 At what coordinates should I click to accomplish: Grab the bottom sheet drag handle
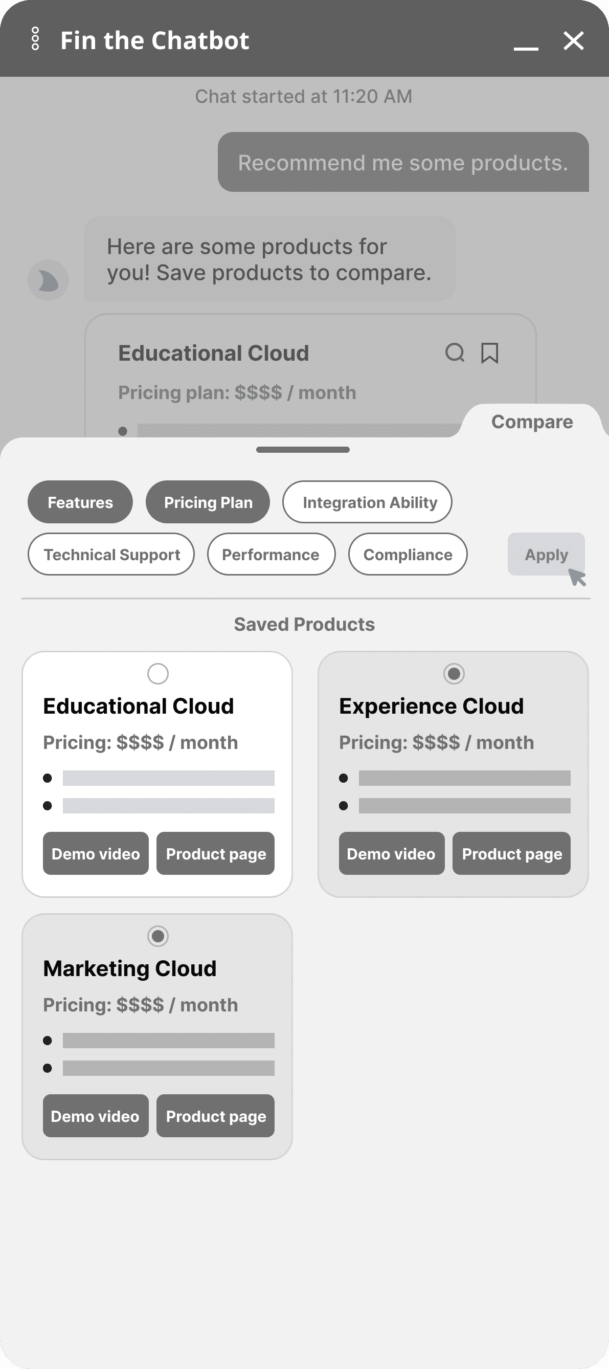(303, 450)
